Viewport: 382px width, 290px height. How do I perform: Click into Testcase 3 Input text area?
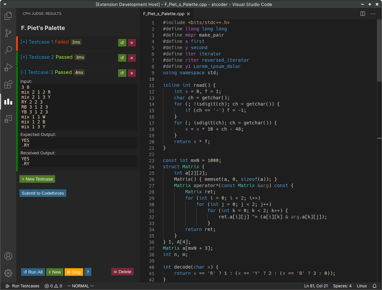79,107
